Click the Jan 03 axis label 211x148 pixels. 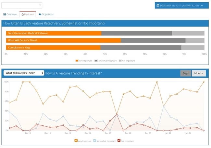(x=168, y=133)
